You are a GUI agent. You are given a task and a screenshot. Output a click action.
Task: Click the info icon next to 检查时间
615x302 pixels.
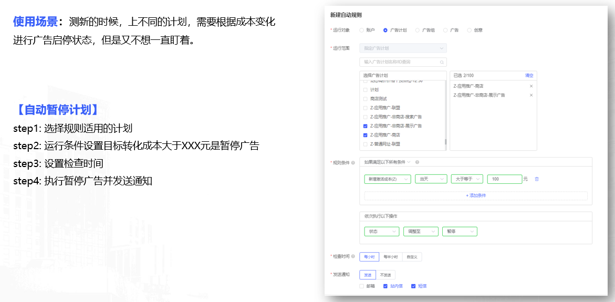353,257
